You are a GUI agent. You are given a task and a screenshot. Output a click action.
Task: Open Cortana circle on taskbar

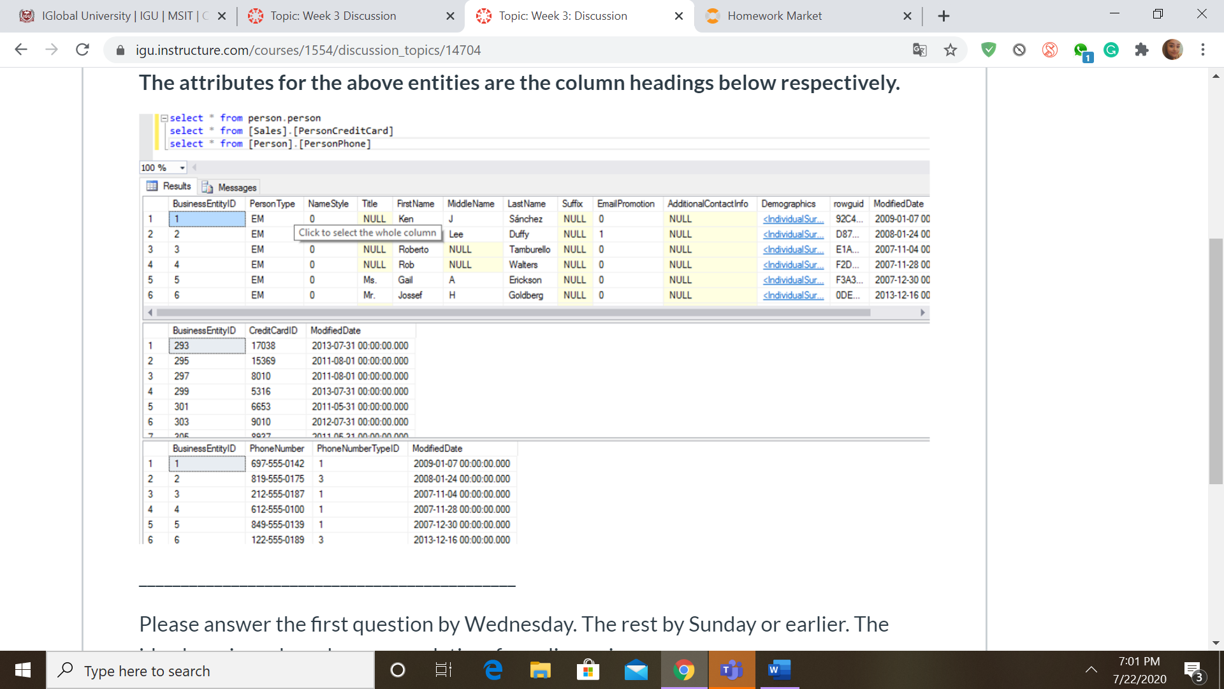398,670
